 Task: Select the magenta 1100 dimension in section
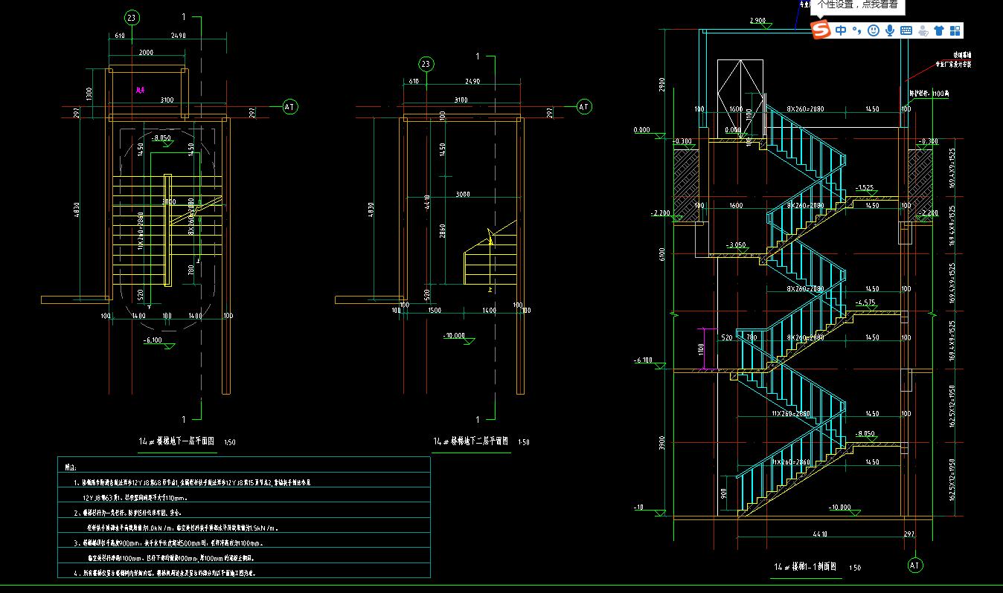[x=702, y=349]
